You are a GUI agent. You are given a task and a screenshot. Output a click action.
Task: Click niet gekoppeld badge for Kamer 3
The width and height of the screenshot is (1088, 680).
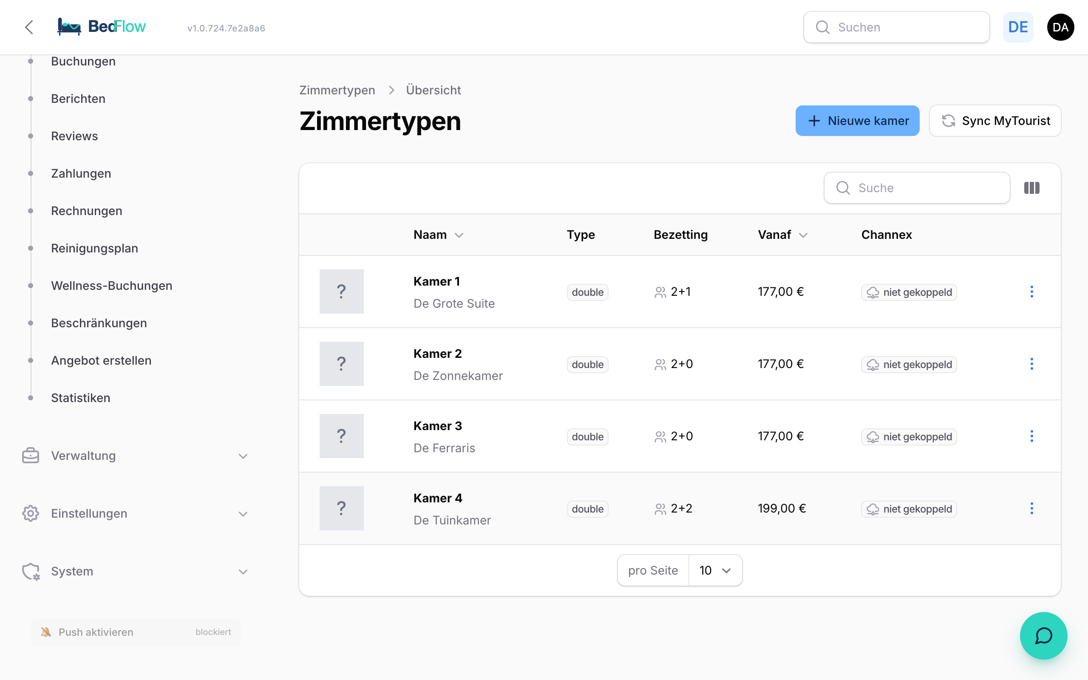[x=909, y=436]
